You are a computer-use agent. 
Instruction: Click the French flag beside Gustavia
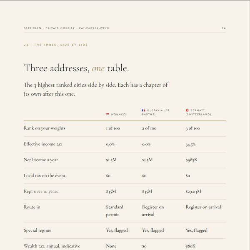coord(144,110)
